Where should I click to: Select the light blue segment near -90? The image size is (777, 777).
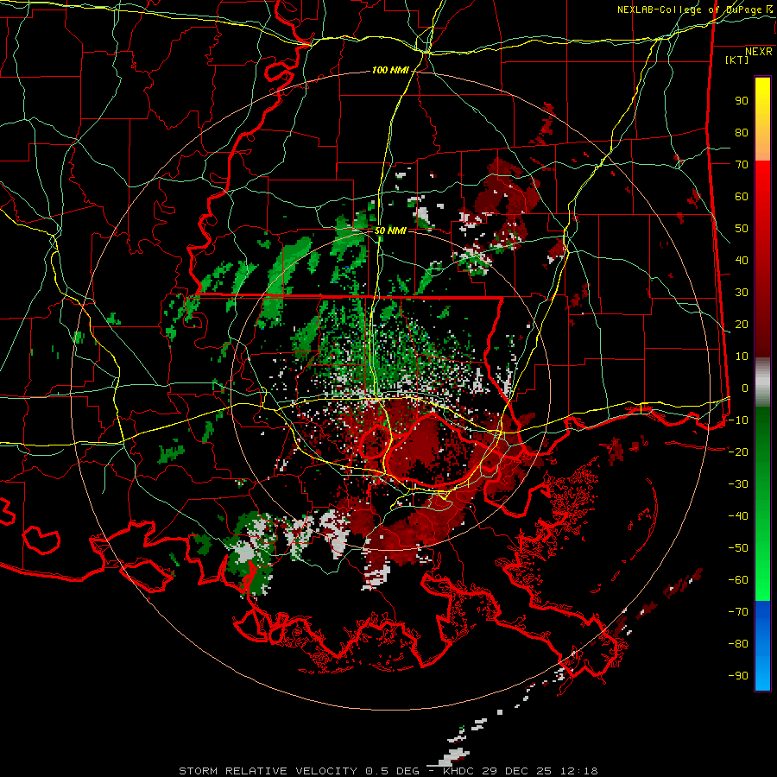click(762, 672)
